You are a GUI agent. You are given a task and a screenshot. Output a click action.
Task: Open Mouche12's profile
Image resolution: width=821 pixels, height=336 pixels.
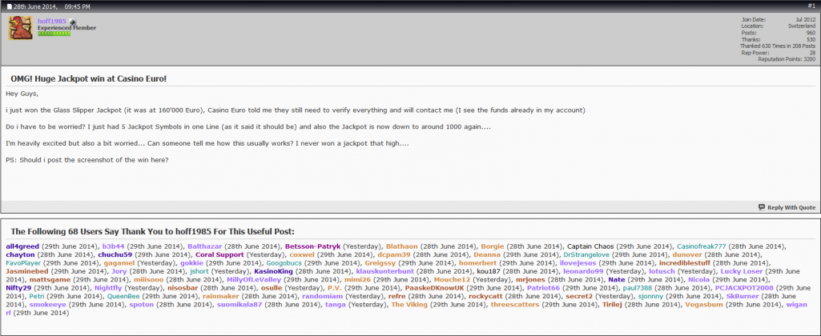click(453, 279)
